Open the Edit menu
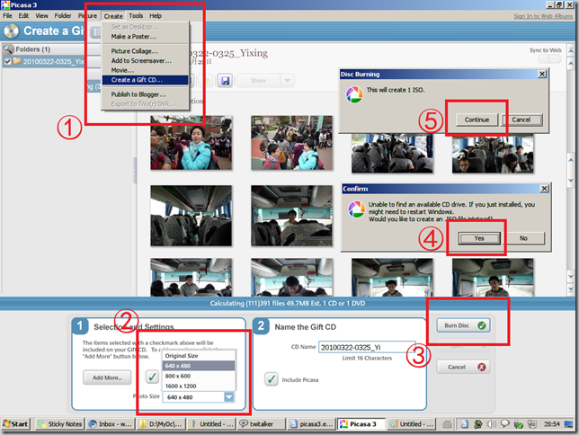Viewport: 579px width, 435px height. (23, 16)
